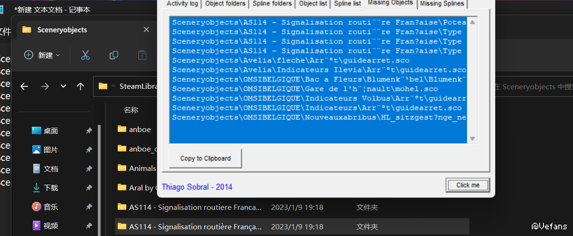Click SteamLibrary in the address bar
The height and width of the screenshot is (236, 573).
coord(137,86)
